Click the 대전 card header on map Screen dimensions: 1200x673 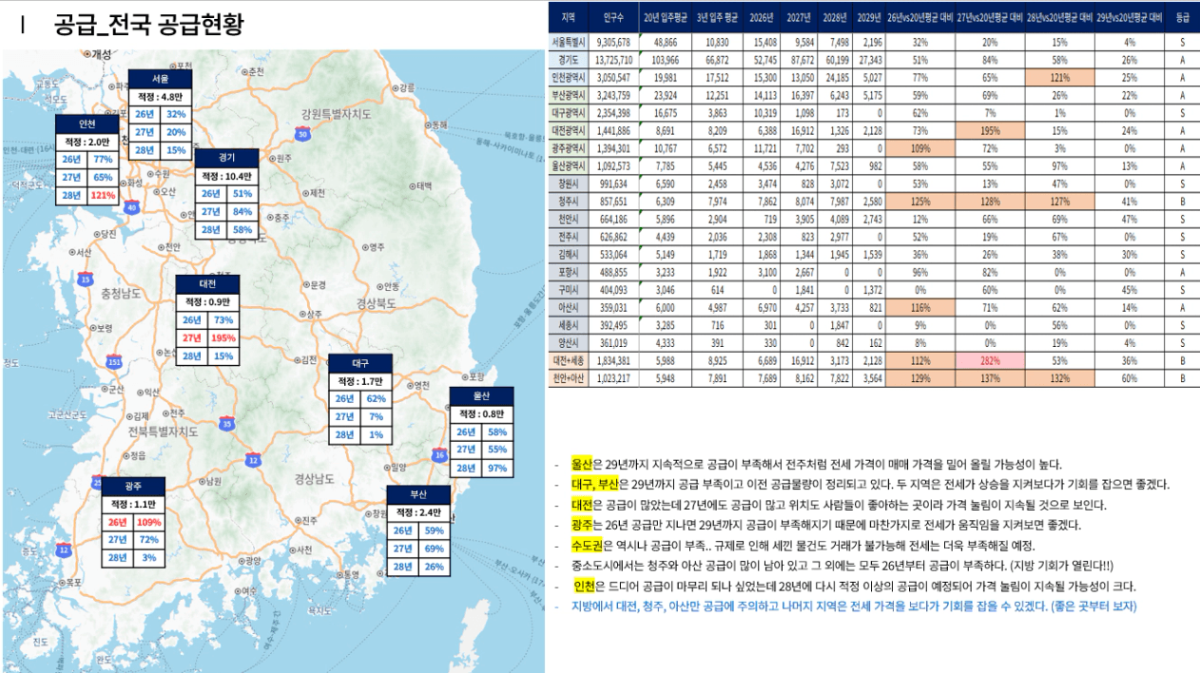click(x=207, y=284)
